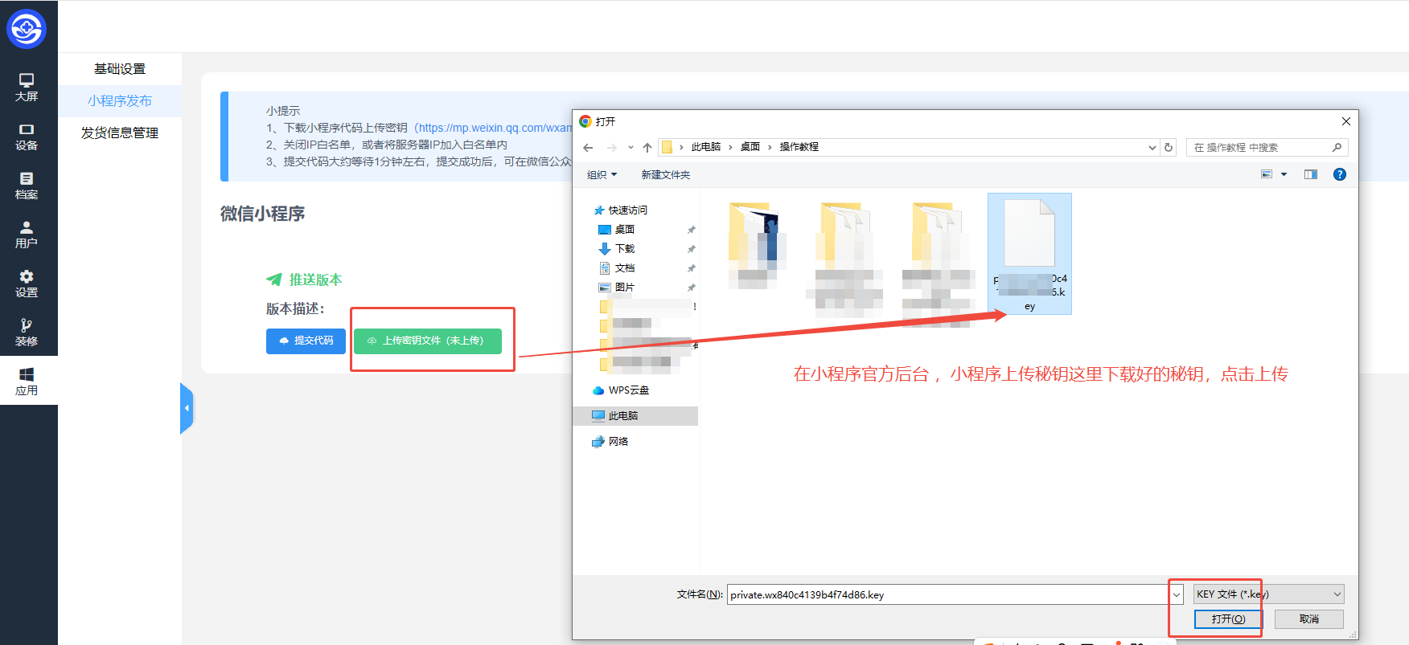Select 此电脑 in the navigation tree
Screen dimensions: 1409x645
pyautogui.click(x=635, y=416)
